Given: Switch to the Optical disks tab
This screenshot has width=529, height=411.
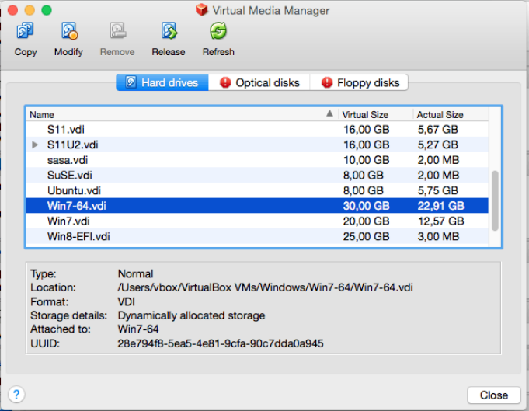Looking at the screenshot, I should coord(259,82).
